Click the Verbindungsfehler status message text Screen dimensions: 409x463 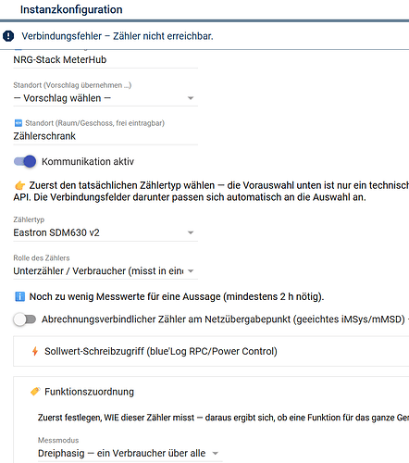(118, 36)
